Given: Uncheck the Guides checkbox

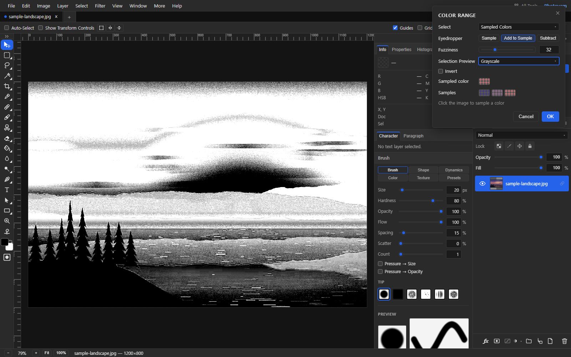Looking at the screenshot, I should coord(395,28).
